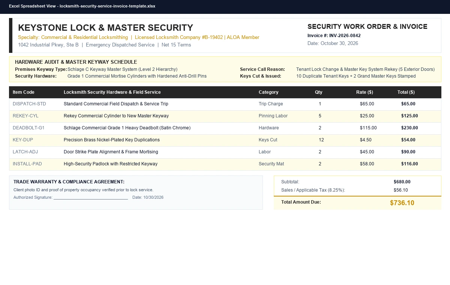
Task: Select Schlage C Keyway Master System value
Action: 122,69
